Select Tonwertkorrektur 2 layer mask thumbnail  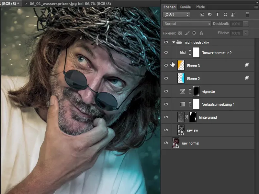[x=196, y=53]
